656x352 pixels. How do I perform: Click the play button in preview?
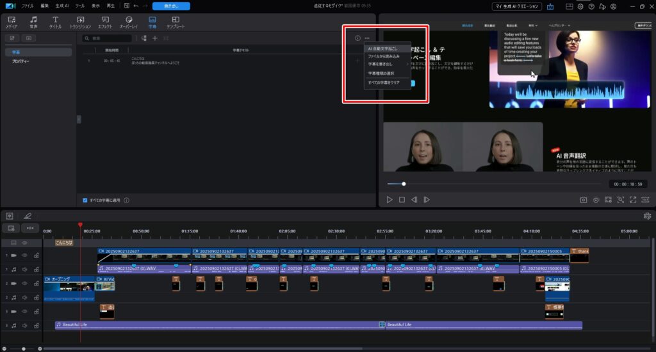389,200
